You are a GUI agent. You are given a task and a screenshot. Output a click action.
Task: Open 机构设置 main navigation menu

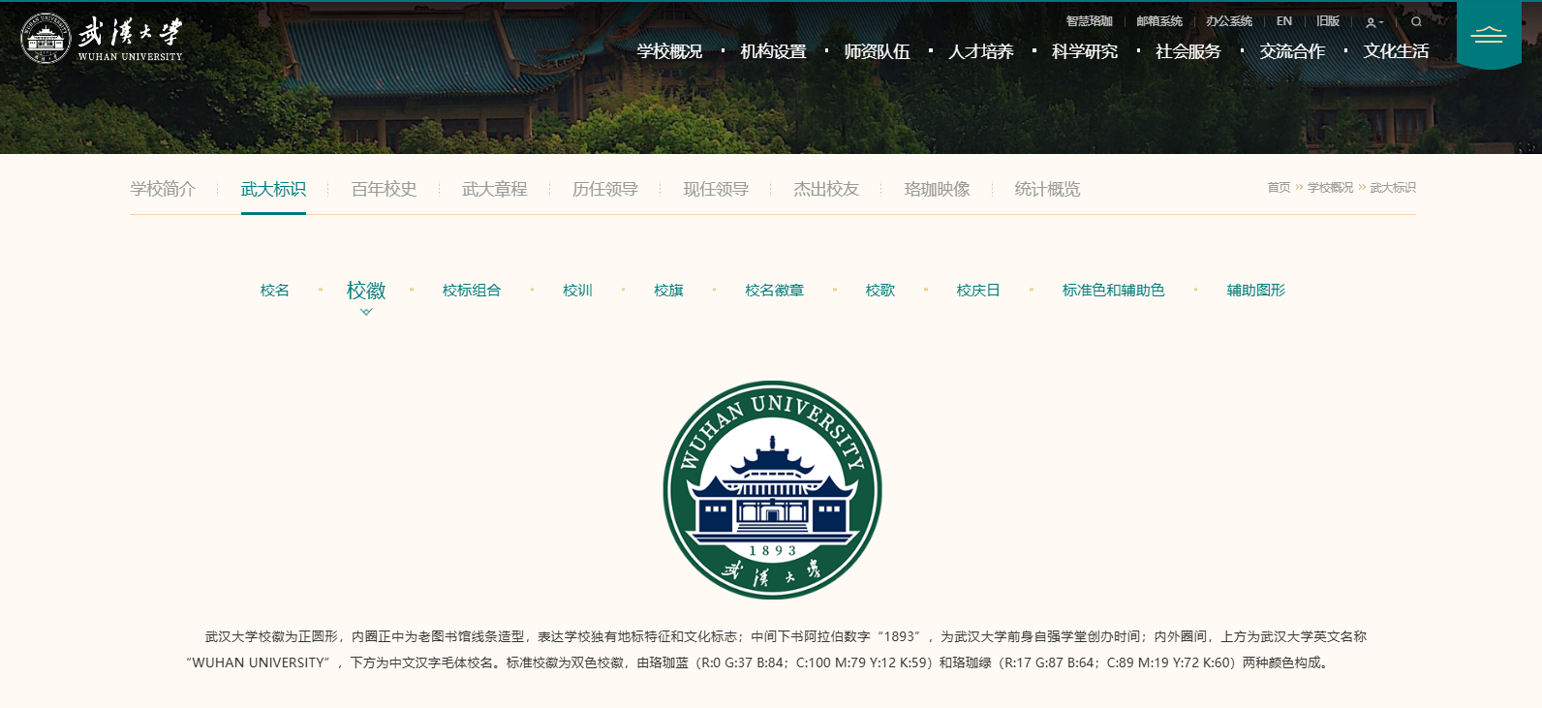773,51
